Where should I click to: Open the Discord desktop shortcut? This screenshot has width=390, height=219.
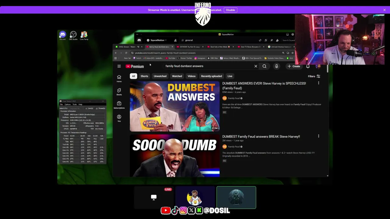click(x=62, y=36)
